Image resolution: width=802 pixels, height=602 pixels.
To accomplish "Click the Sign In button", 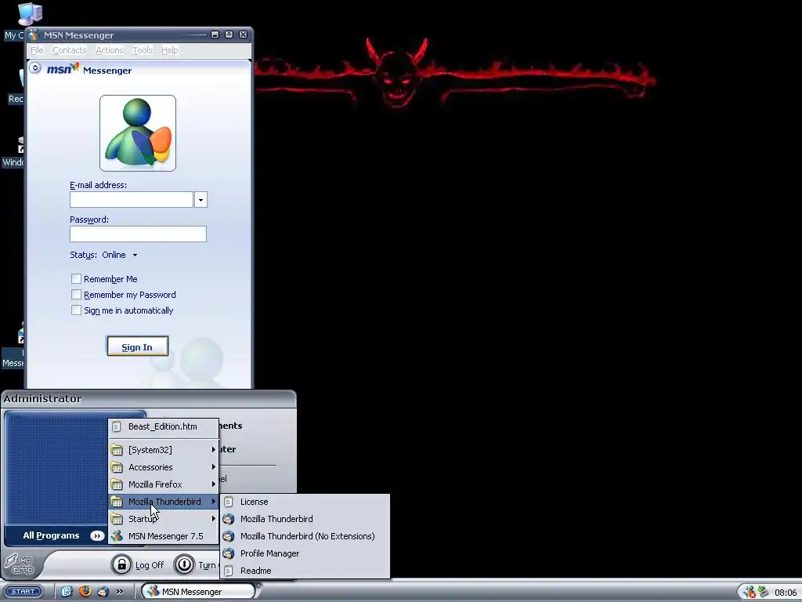I will coord(137,346).
